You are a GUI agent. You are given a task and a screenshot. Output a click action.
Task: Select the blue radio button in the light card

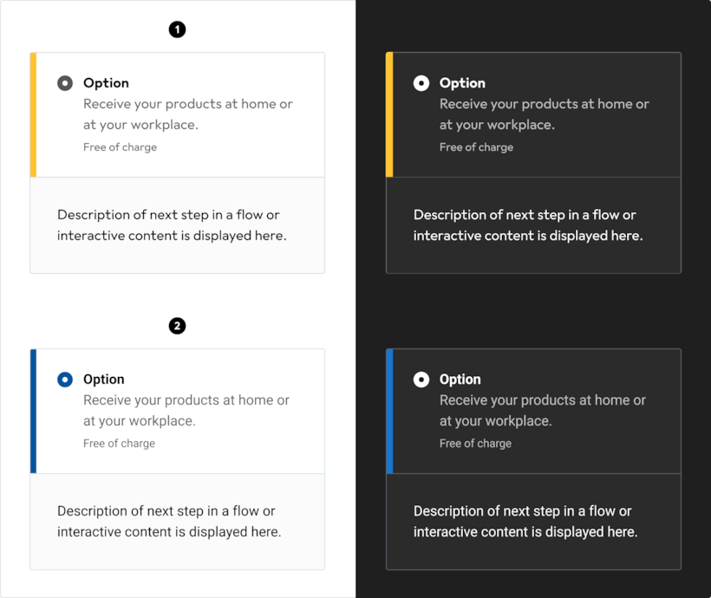(65, 380)
